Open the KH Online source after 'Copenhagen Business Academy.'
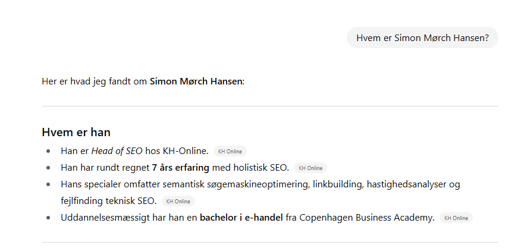530x248 pixels. 456,218
